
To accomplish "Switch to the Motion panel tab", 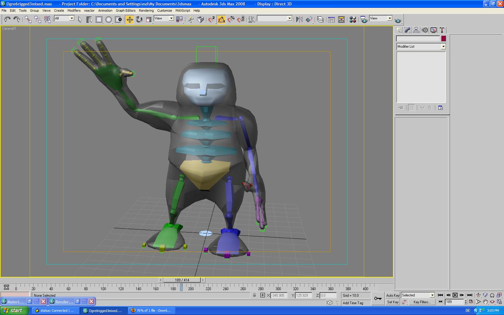I will coord(425,30).
